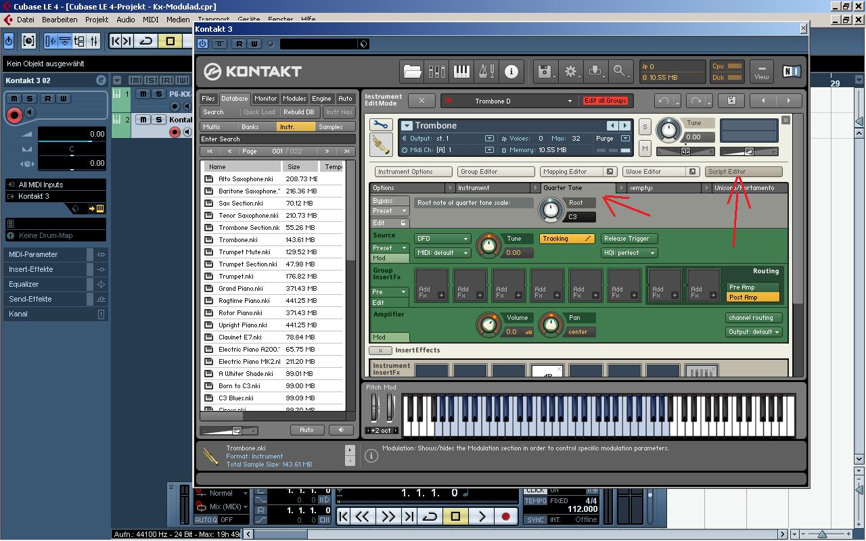Open the DFD source mode dropdown
This screenshot has width=866, height=541.
pos(442,239)
